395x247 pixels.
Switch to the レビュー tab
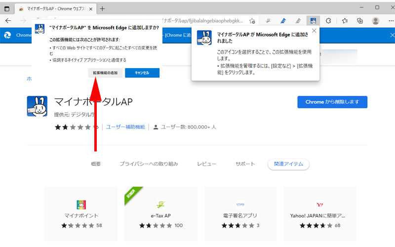click(x=206, y=164)
